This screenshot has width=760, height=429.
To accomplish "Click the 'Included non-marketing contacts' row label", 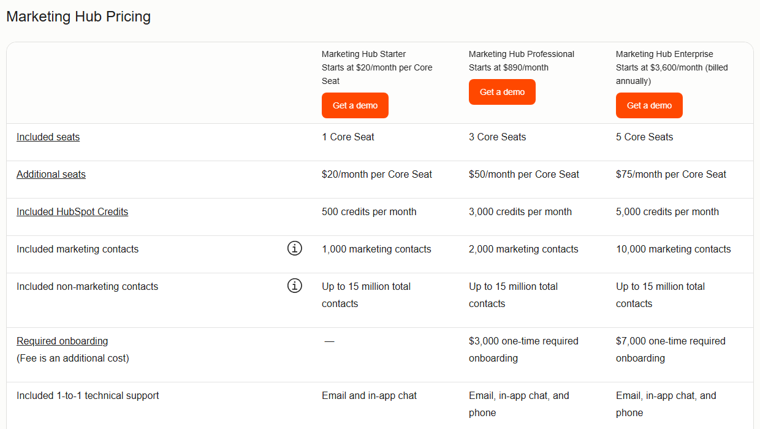I will [87, 287].
